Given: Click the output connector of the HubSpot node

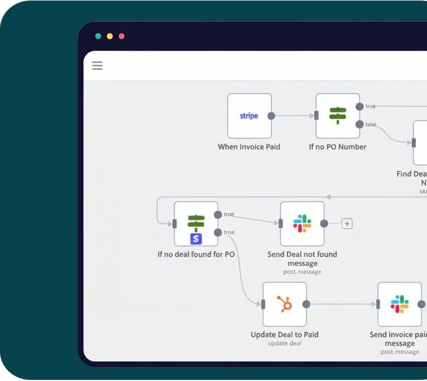Looking at the screenshot, I should [306, 304].
